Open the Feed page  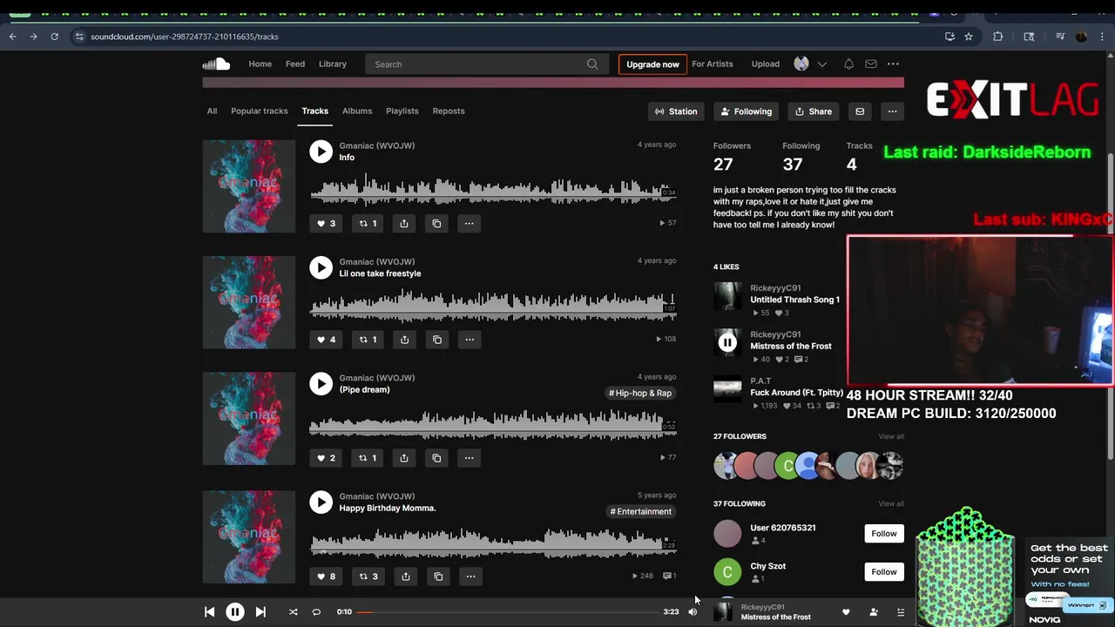(x=295, y=64)
